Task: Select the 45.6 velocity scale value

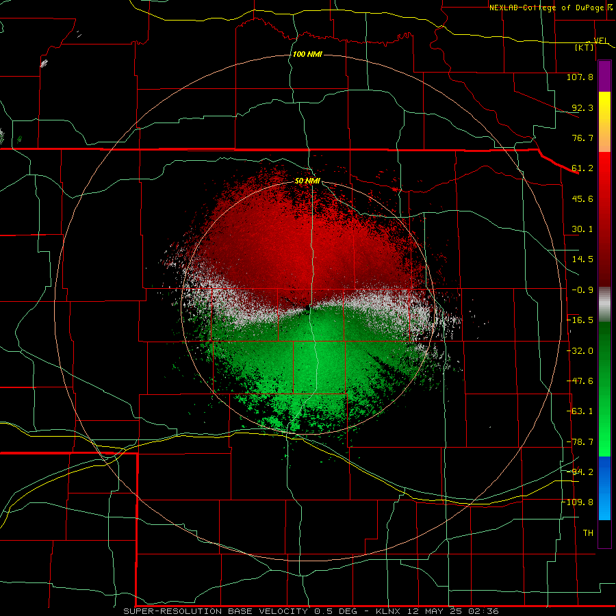Action: [x=582, y=198]
